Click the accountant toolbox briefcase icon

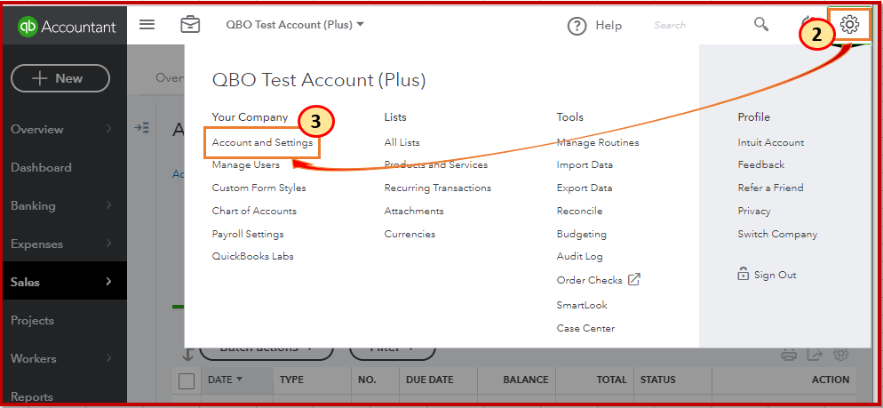(x=190, y=25)
